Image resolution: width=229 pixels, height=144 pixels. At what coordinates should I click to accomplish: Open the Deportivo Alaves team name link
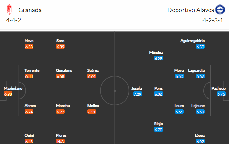tap(190, 10)
